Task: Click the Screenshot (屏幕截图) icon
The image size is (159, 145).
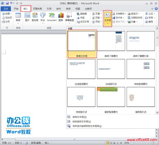Action: (x=69, y=17)
